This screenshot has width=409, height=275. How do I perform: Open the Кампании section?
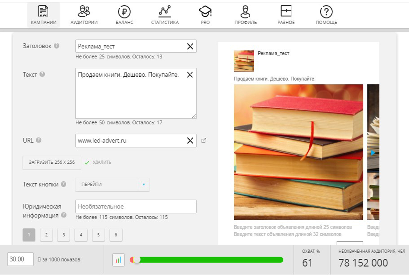[x=43, y=15]
